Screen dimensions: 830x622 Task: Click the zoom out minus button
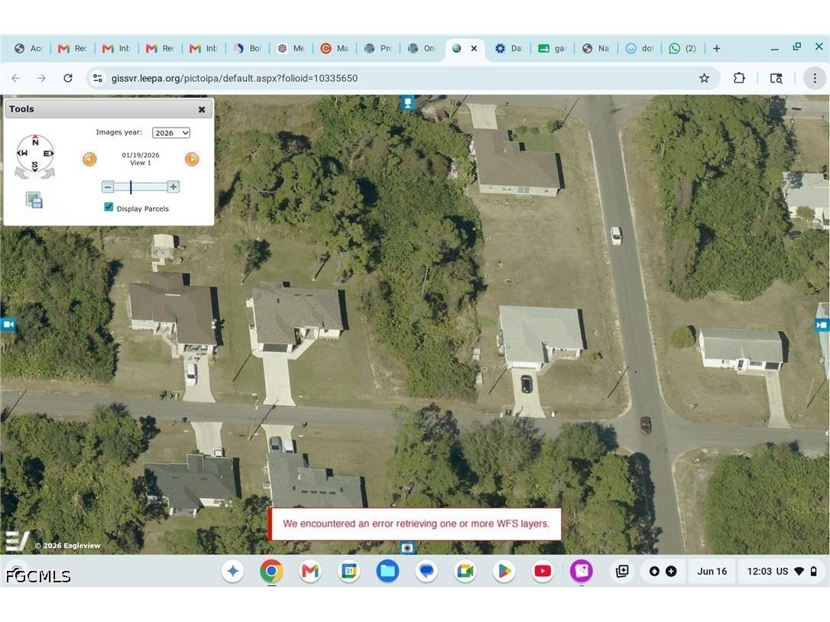tap(108, 187)
